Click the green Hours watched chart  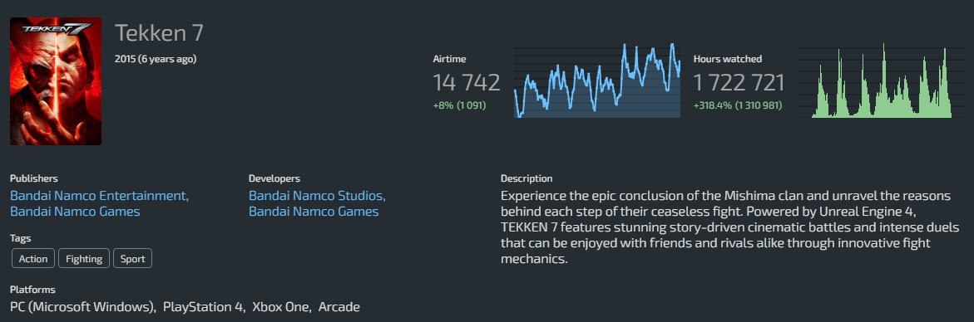[882, 80]
